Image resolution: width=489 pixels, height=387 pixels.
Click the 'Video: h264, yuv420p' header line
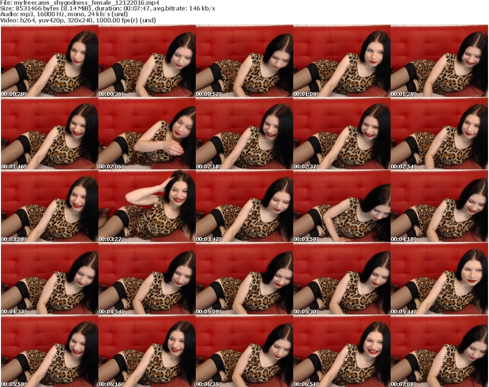pyautogui.click(x=78, y=20)
